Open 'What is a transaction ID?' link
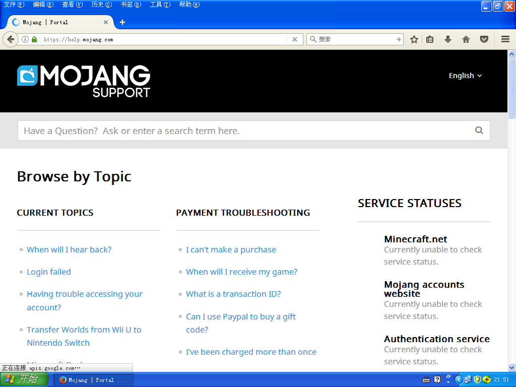The image size is (516, 387). click(x=233, y=294)
